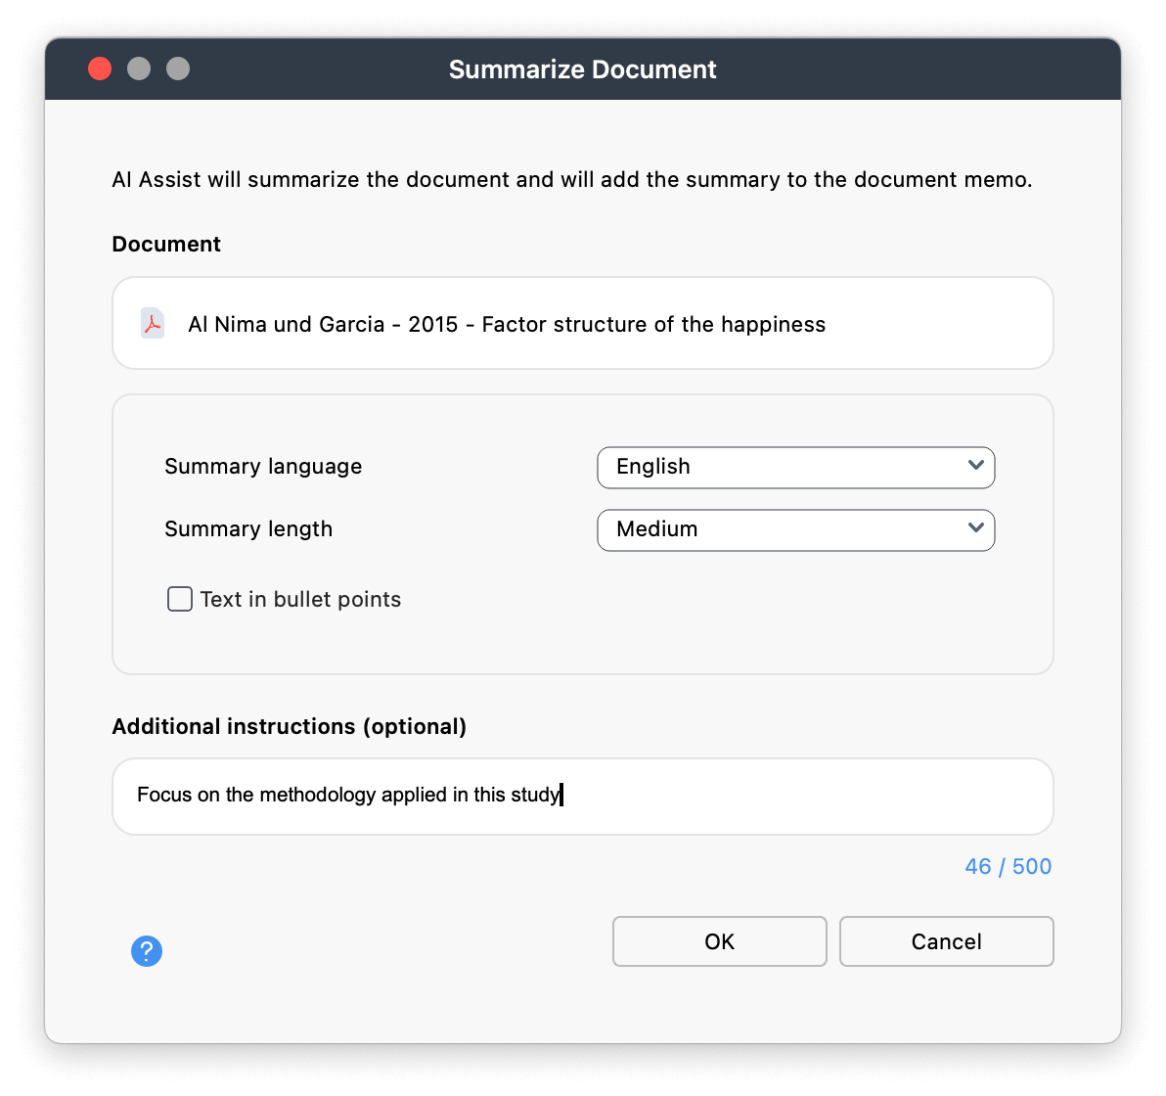Click the red PDF file icon

click(153, 324)
